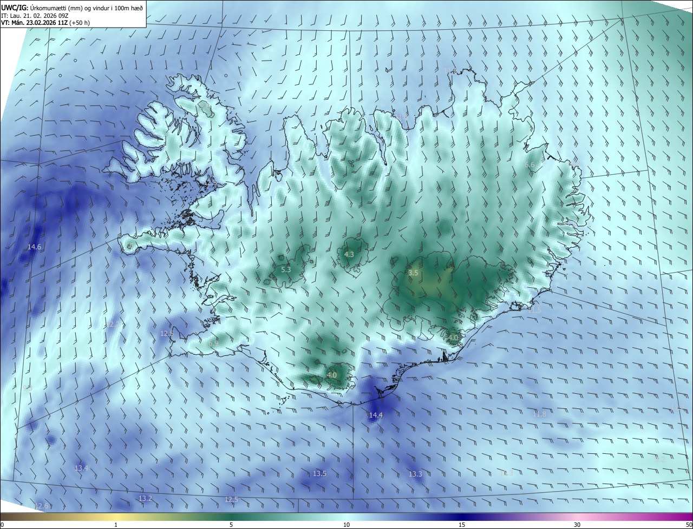Select the faint 12.2 value label
Image resolution: width=693 pixels, height=529 pixels.
[x=114, y=324]
